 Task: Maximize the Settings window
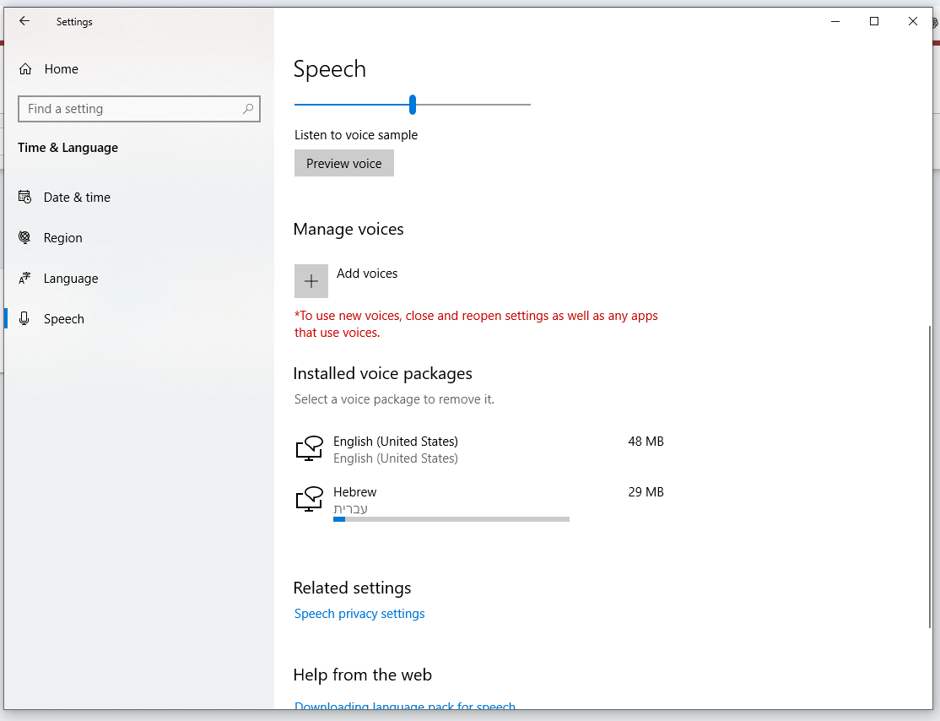[874, 21]
